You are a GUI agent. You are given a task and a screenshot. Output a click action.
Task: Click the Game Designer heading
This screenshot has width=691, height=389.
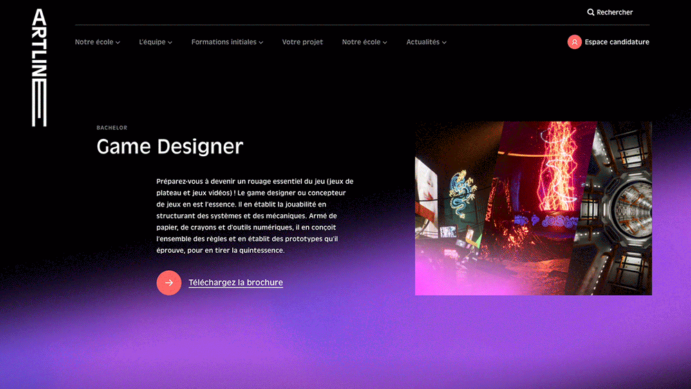click(170, 146)
